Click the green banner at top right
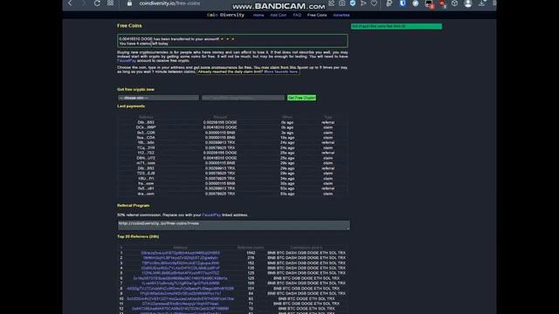This screenshot has height=314, width=559. (397, 26)
